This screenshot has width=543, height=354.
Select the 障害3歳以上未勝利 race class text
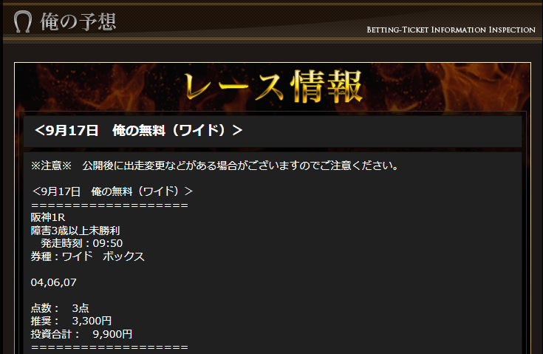coord(75,231)
